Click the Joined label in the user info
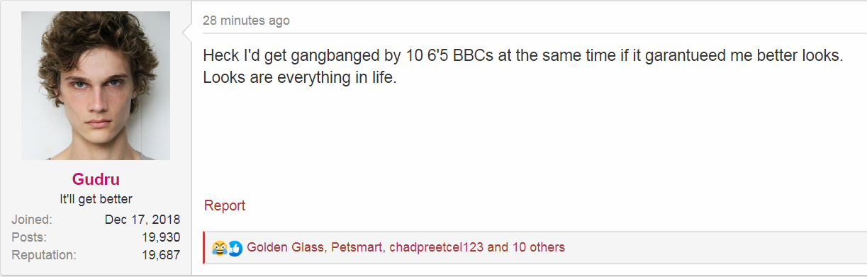 [x=31, y=220]
